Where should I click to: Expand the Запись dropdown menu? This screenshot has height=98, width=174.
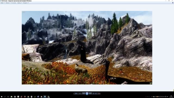point(20,3)
